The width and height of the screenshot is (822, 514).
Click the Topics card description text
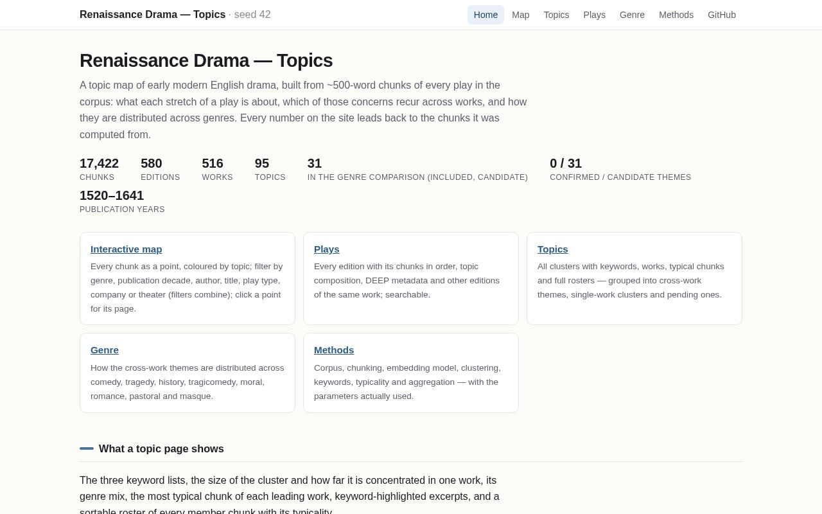pyautogui.click(x=634, y=281)
